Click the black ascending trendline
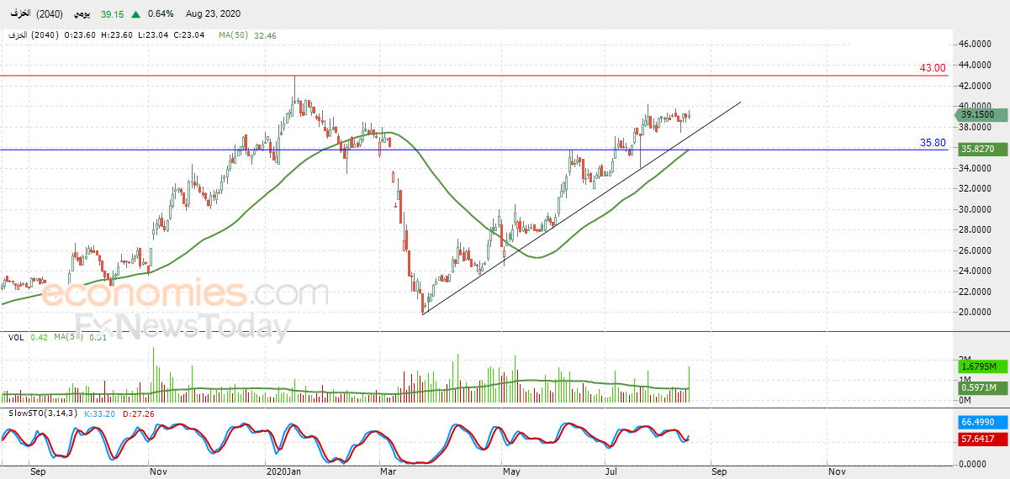The width and height of the screenshot is (1010, 479). (x=580, y=208)
